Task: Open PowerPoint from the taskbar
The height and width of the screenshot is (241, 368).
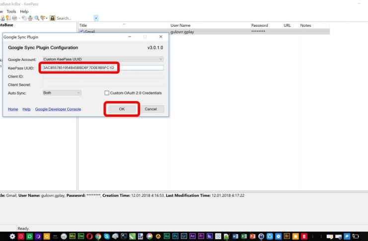Action: click(x=252, y=237)
